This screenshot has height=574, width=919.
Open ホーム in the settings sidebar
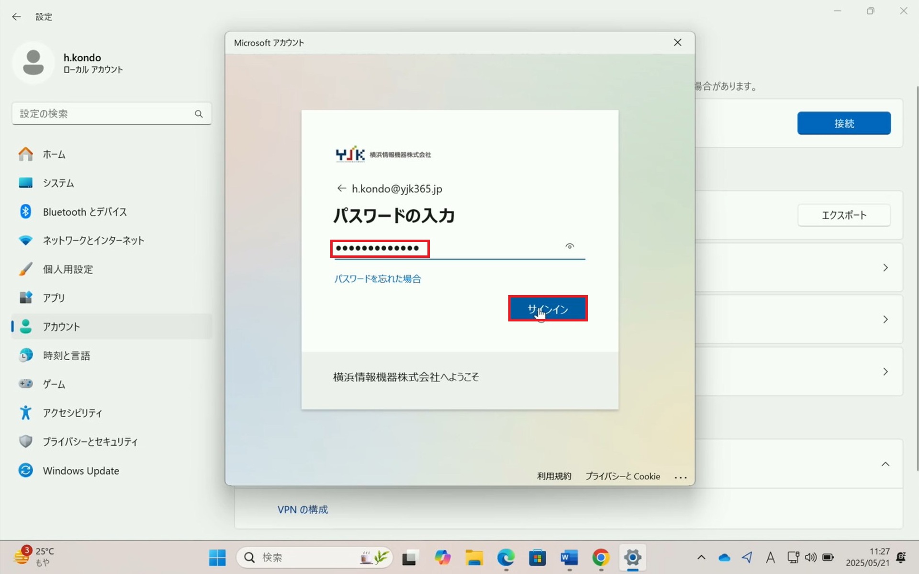click(x=112, y=155)
